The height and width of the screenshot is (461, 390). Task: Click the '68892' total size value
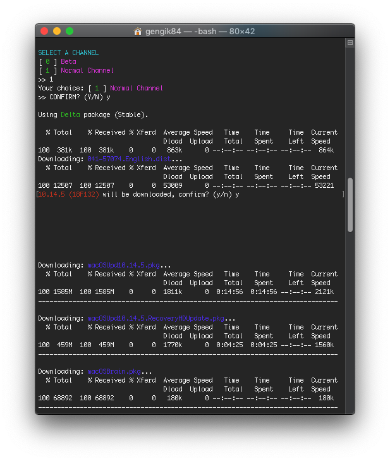click(63, 398)
